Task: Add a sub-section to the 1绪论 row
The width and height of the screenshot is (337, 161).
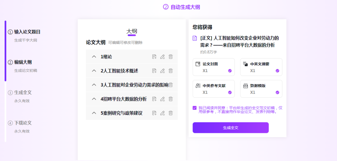Action: (x=154, y=57)
